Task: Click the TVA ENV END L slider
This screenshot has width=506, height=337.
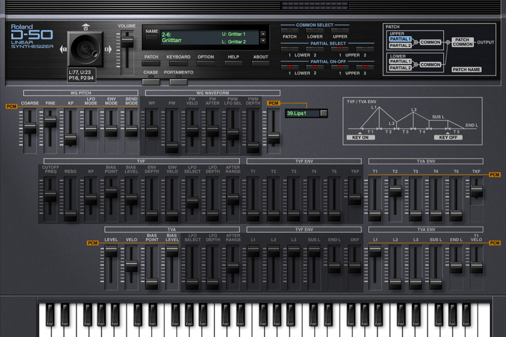Action: click(456, 268)
